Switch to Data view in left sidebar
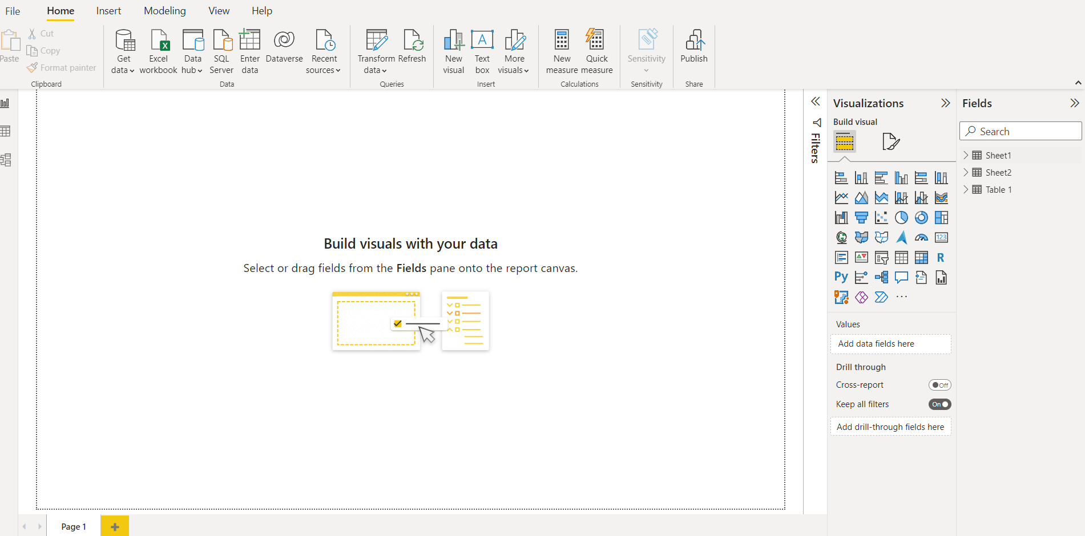The width and height of the screenshot is (1085, 536). (x=6, y=131)
